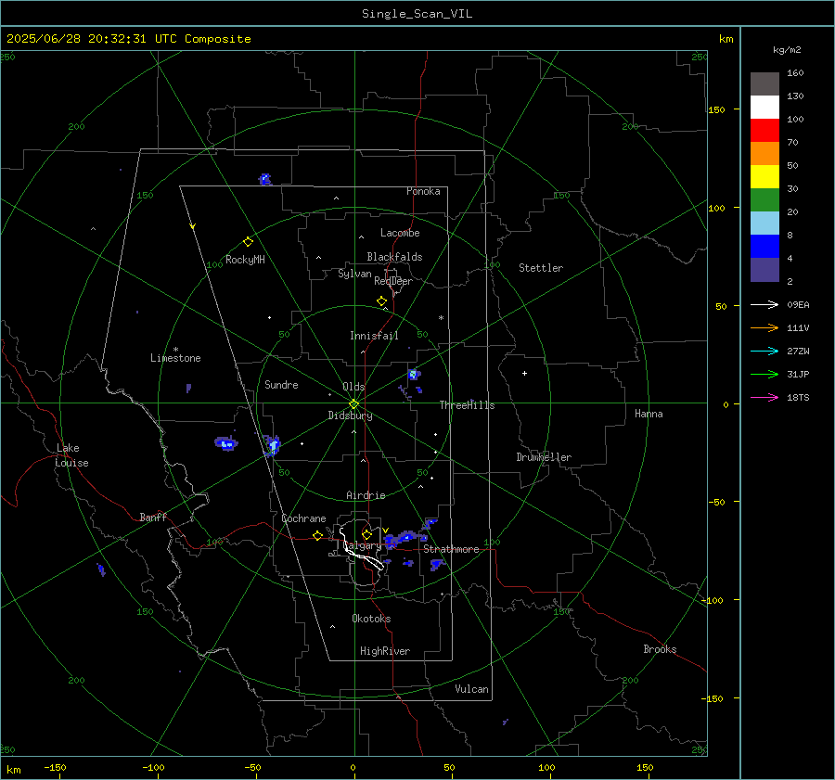835x780 pixels.
Task: Click the Strathmore town label
Action: pos(451,549)
